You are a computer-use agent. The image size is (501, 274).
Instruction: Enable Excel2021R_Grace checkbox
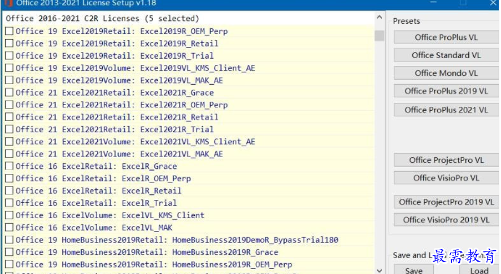9,93
